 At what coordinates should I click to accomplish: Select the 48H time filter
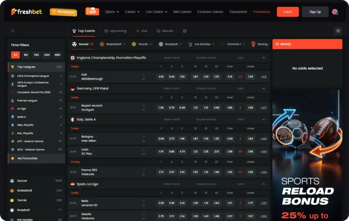coord(57,55)
